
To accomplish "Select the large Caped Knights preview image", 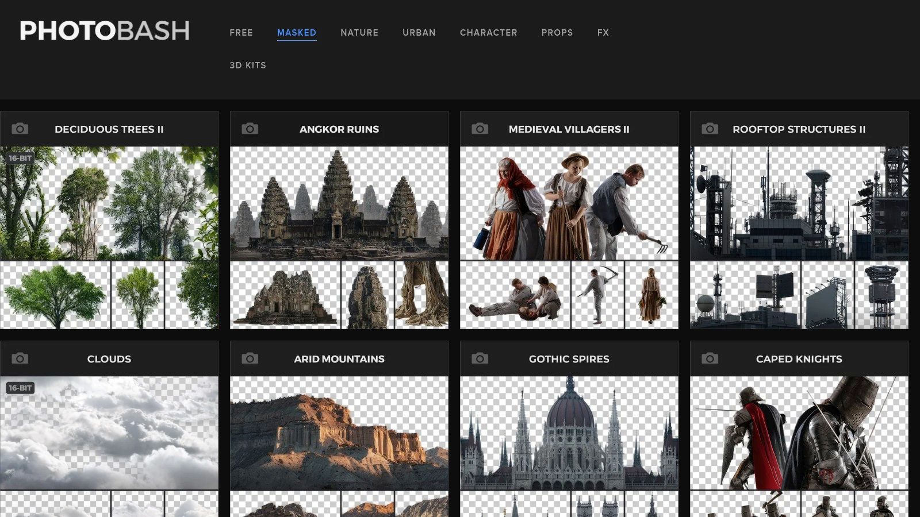I will (x=799, y=433).
